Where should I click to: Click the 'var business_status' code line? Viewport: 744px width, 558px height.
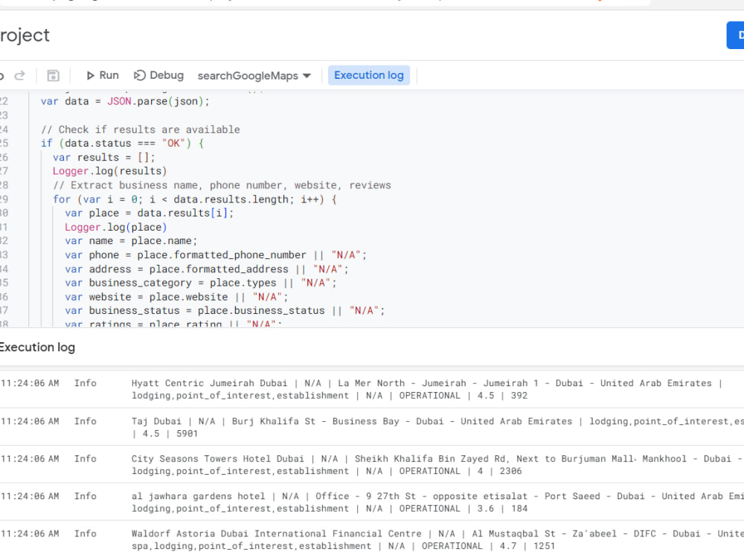pos(225,311)
